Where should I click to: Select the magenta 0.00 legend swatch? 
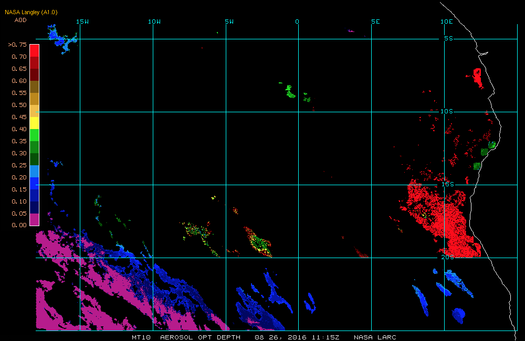coord(35,219)
